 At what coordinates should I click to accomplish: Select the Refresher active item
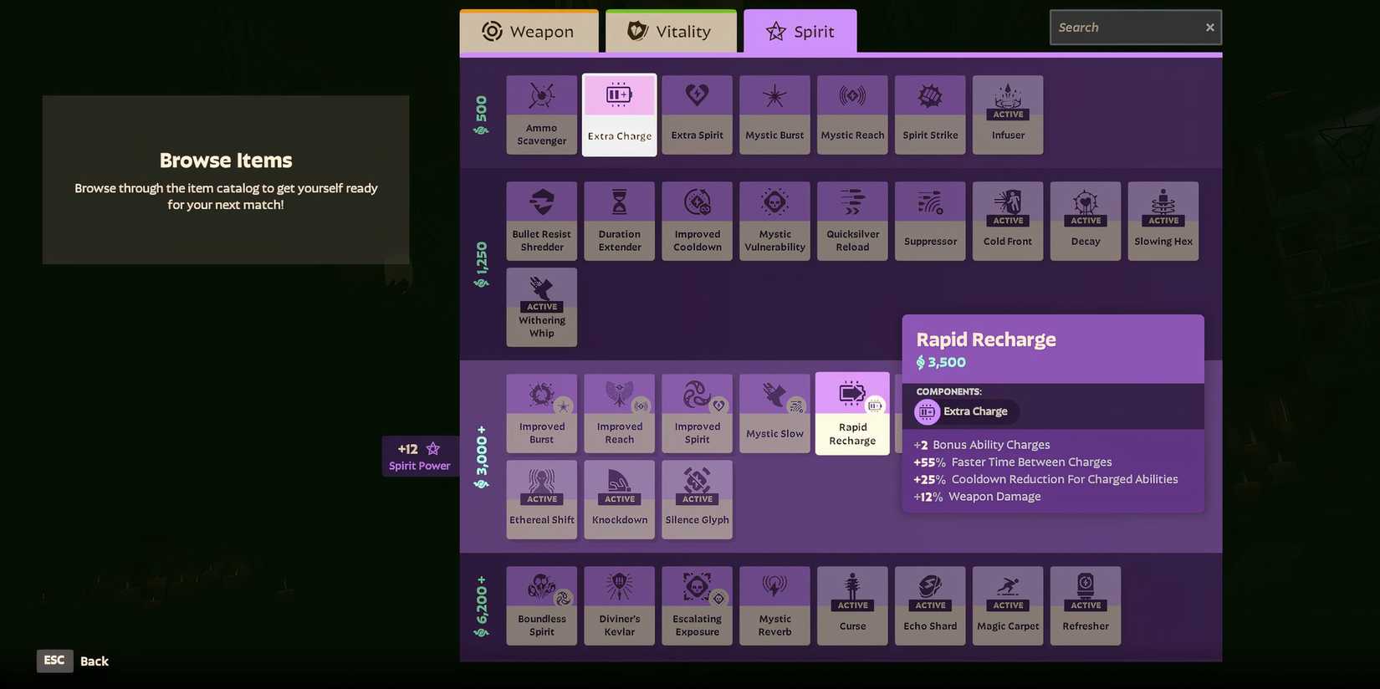click(1086, 605)
